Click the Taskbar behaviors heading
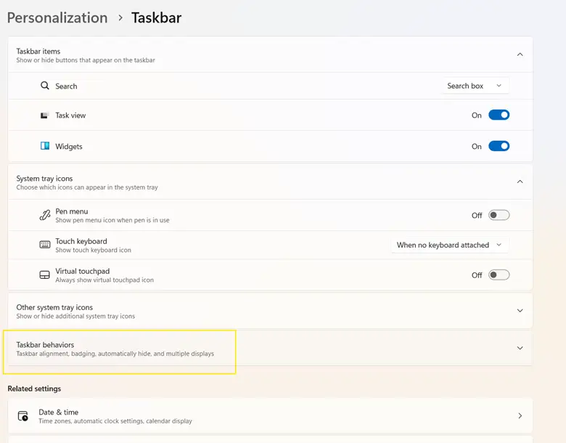The height and width of the screenshot is (443, 566). (x=45, y=345)
